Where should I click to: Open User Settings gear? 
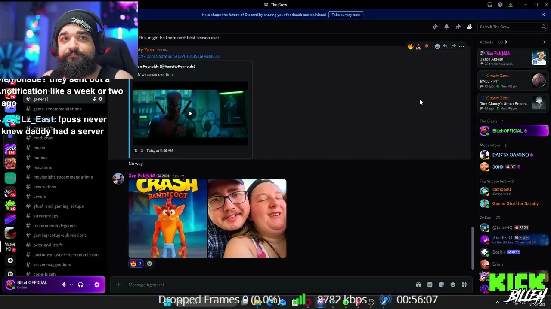(x=97, y=285)
